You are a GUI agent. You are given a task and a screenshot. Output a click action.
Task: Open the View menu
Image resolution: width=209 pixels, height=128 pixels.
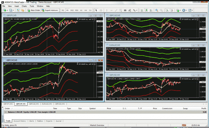(10, 6)
